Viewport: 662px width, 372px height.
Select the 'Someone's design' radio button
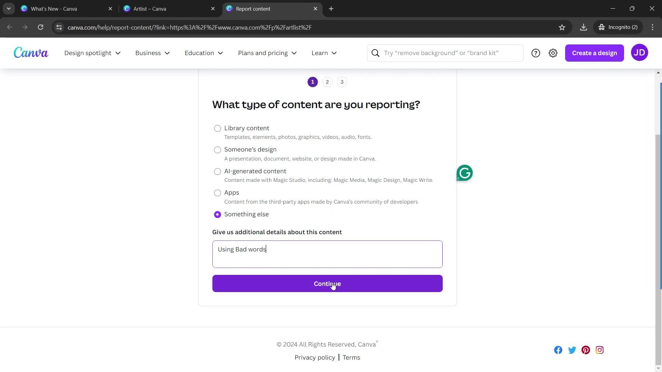[x=218, y=150]
